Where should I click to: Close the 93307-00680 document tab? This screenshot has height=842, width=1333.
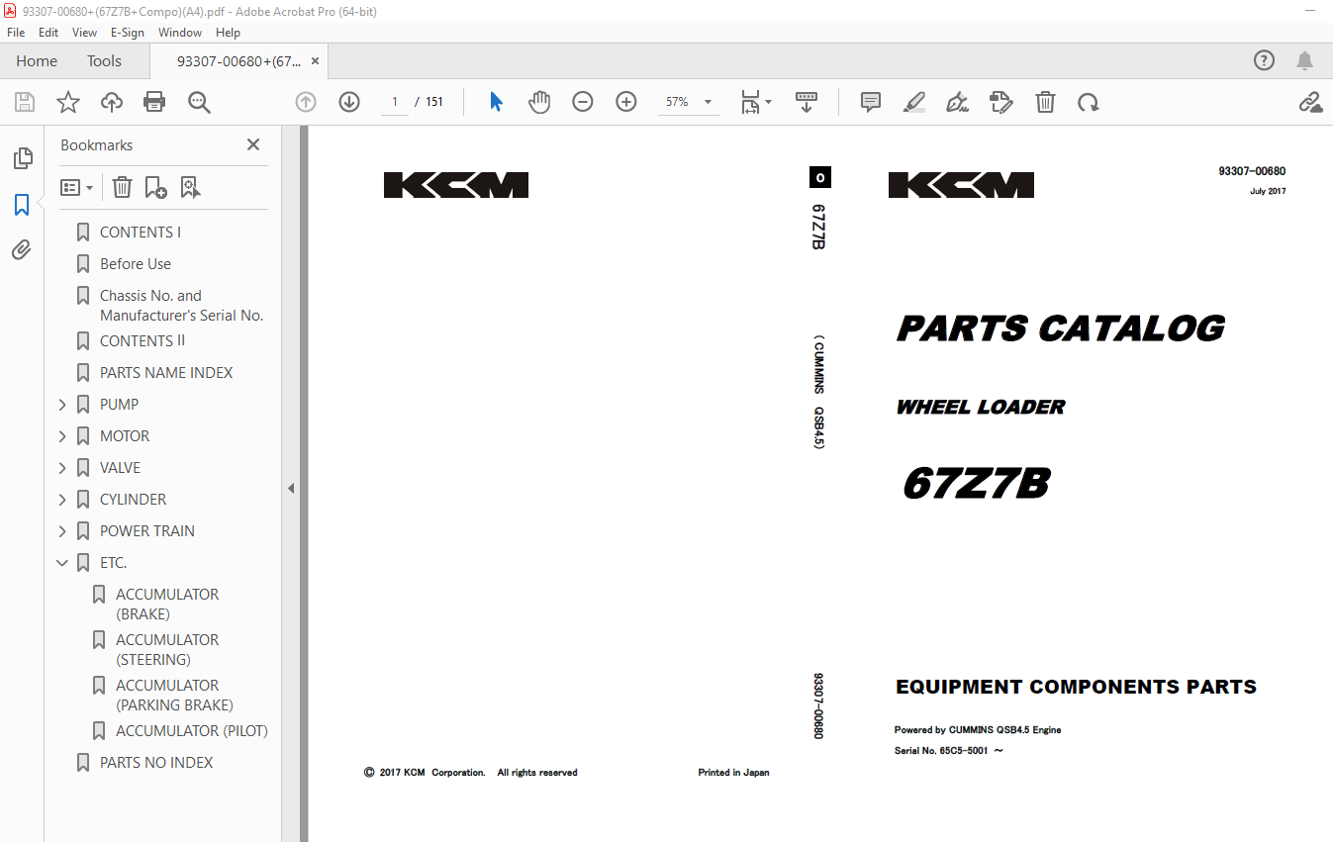[316, 60]
